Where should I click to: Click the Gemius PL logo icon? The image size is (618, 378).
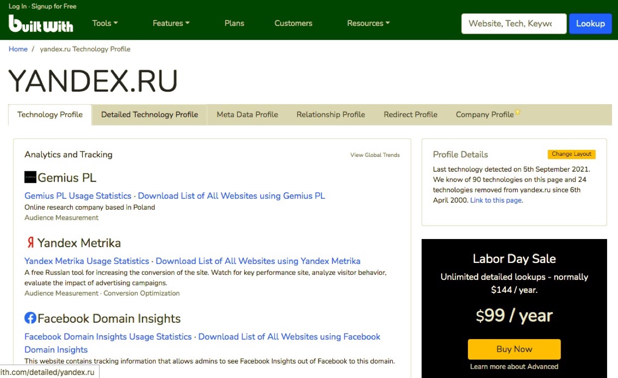pos(30,177)
